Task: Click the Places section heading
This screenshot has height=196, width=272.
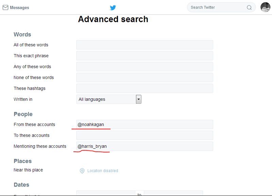Action: [23, 161]
